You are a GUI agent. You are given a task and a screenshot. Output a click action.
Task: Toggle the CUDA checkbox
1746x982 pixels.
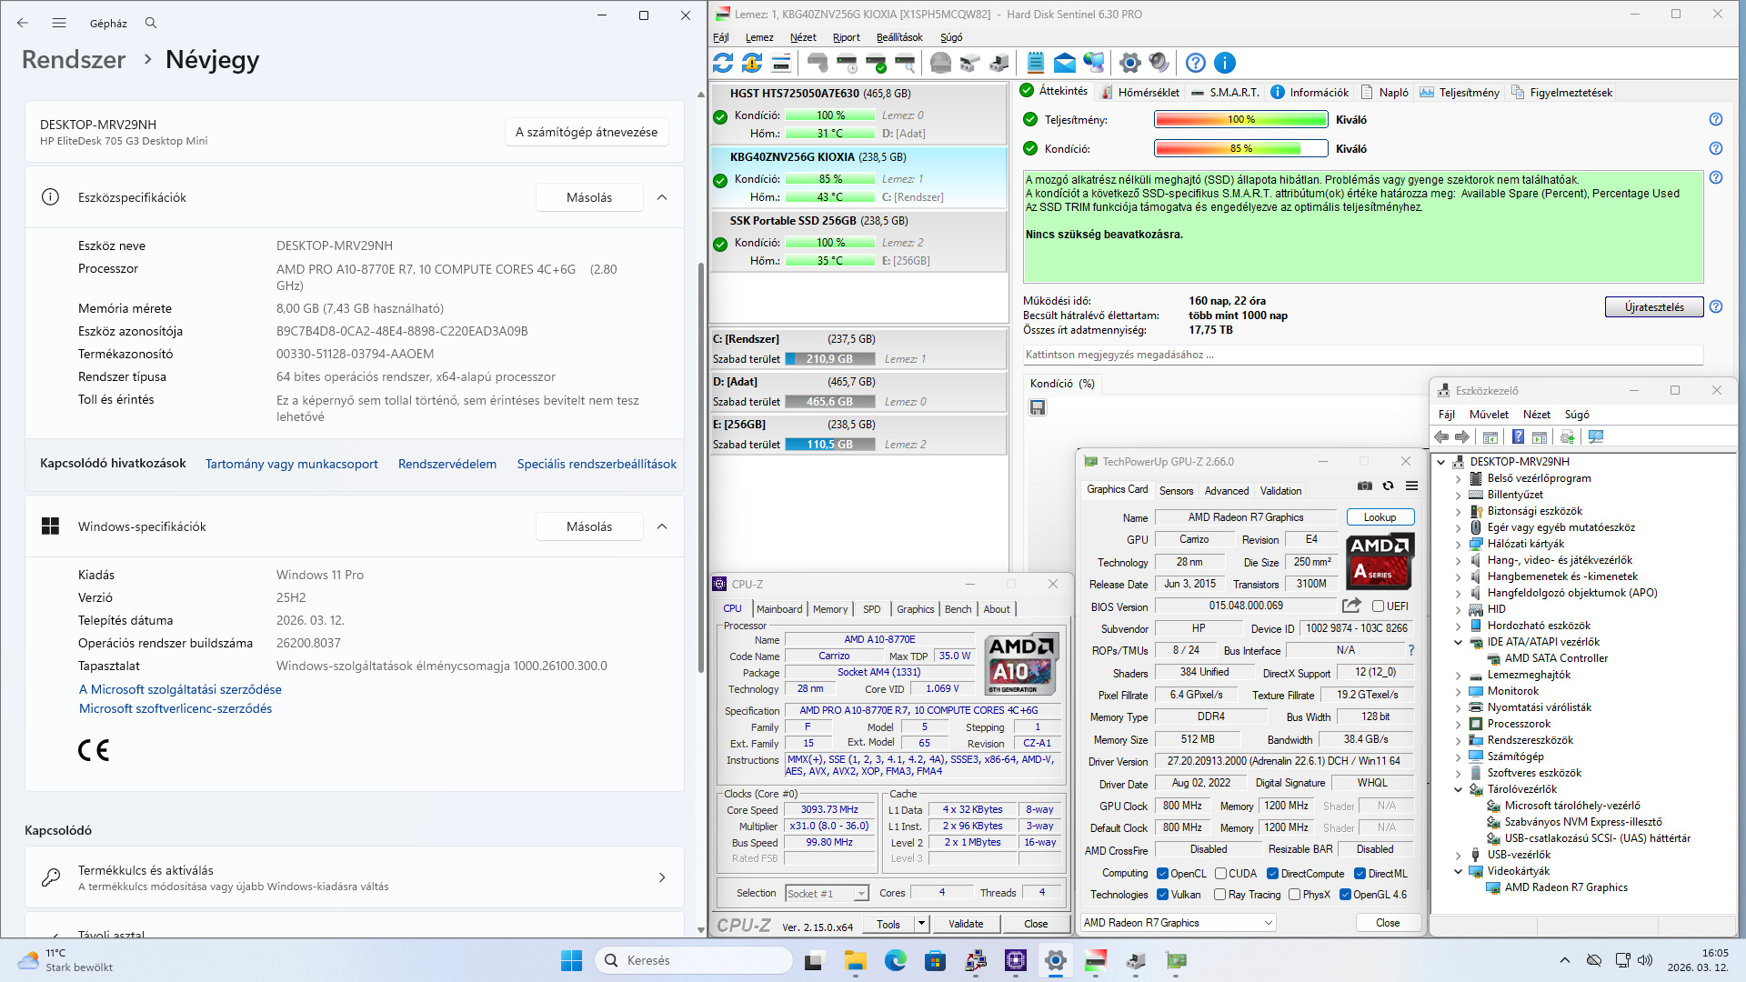click(x=1220, y=874)
